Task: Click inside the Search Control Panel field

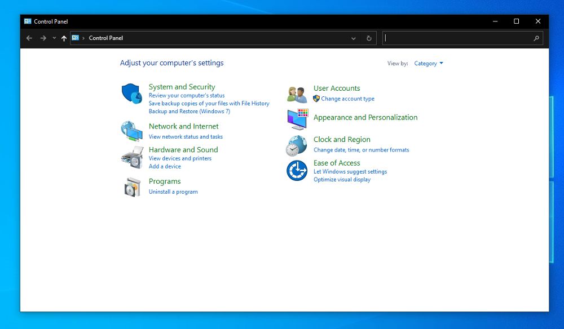Action: pyautogui.click(x=457, y=38)
